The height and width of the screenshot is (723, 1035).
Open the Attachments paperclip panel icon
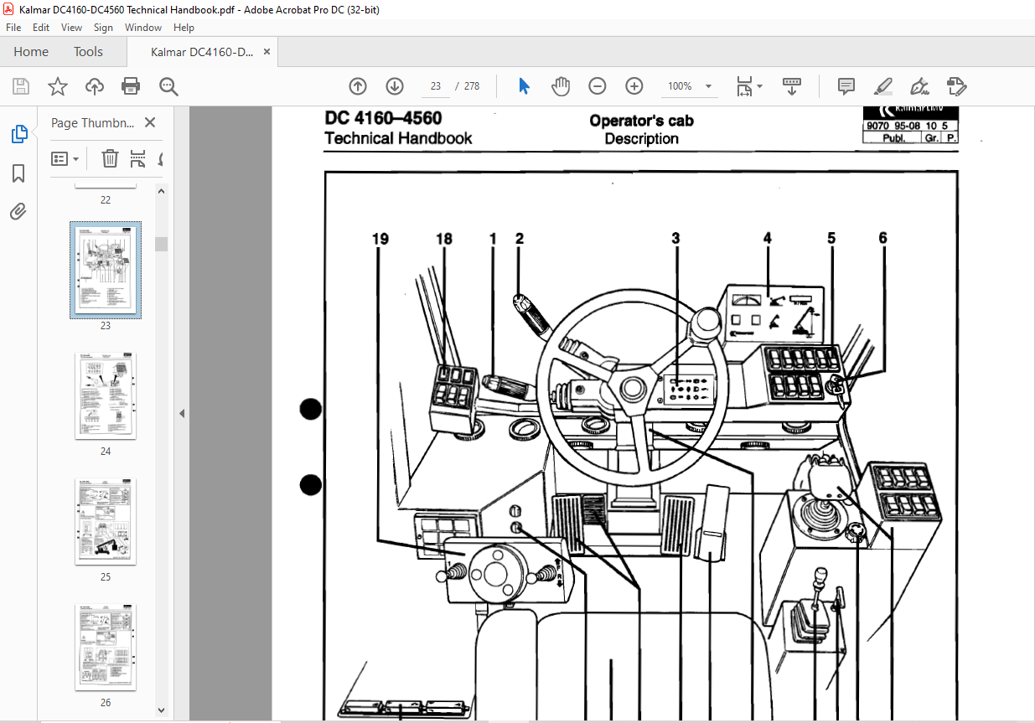(x=18, y=211)
